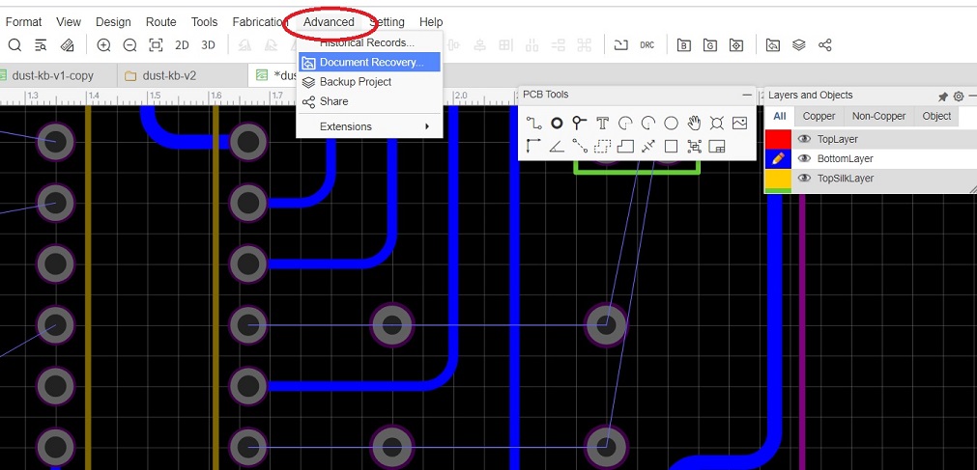977x470 pixels.
Task: Choose Historical Records... from Advanced menu
Action: [369, 43]
